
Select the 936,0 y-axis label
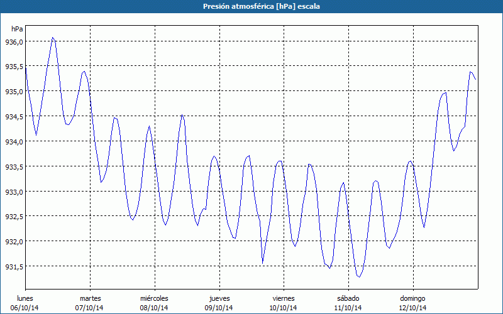[14, 41]
